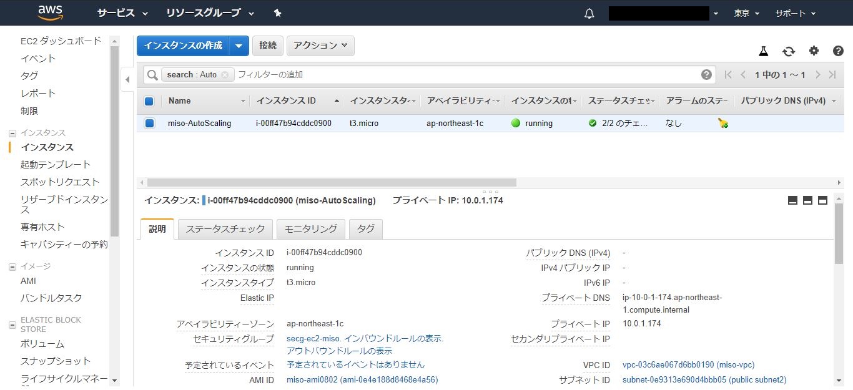
Task: Collapse the インスタンス sidebar section
Action: 12,133
